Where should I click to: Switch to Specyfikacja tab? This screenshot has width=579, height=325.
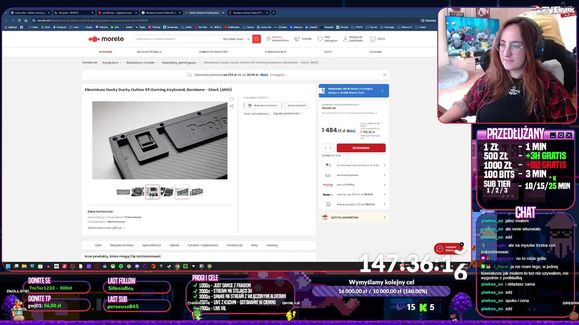point(152,245)
